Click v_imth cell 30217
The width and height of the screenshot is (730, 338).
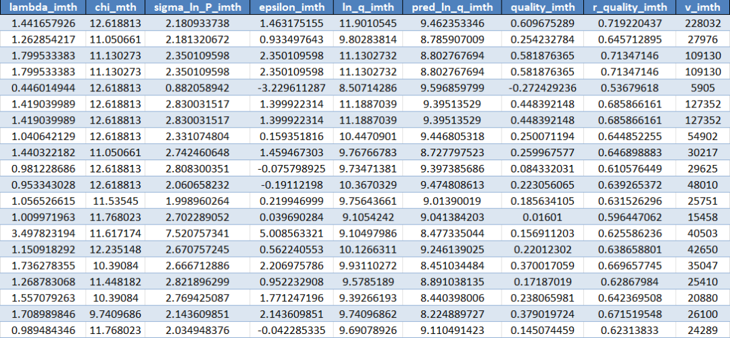[x=703, y=152]
